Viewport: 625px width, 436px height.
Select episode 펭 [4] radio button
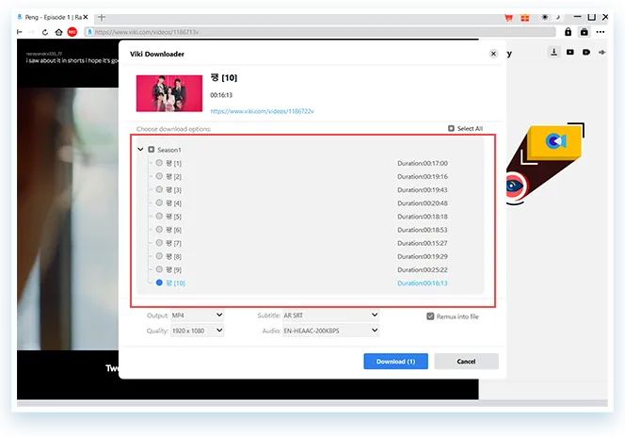[x=159, y=202]
